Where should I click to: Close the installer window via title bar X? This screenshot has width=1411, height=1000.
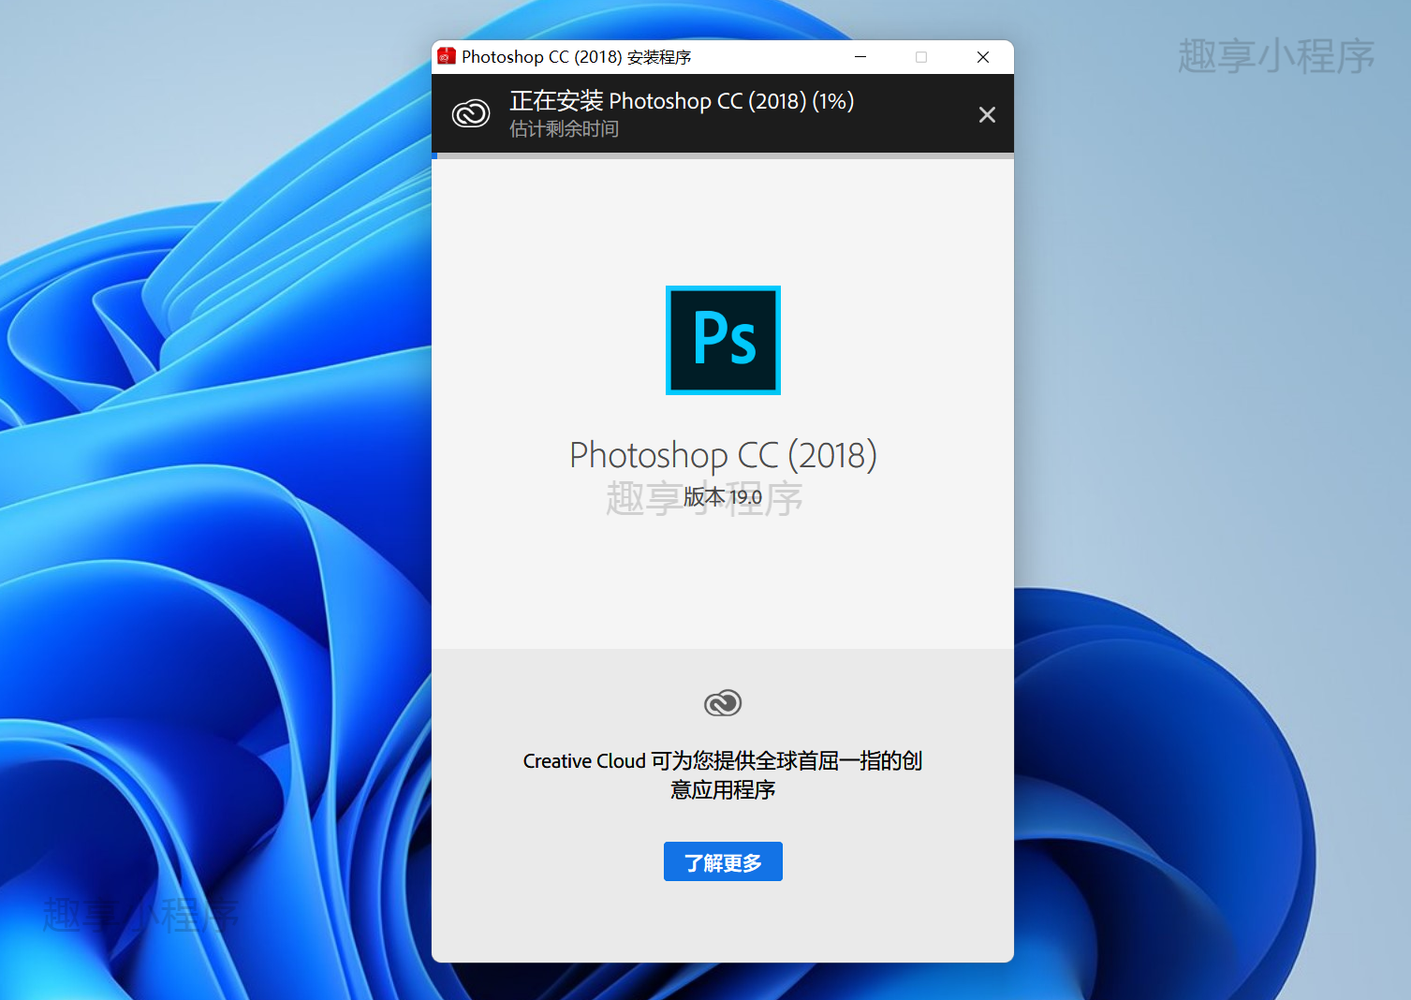tap(983, 57)
